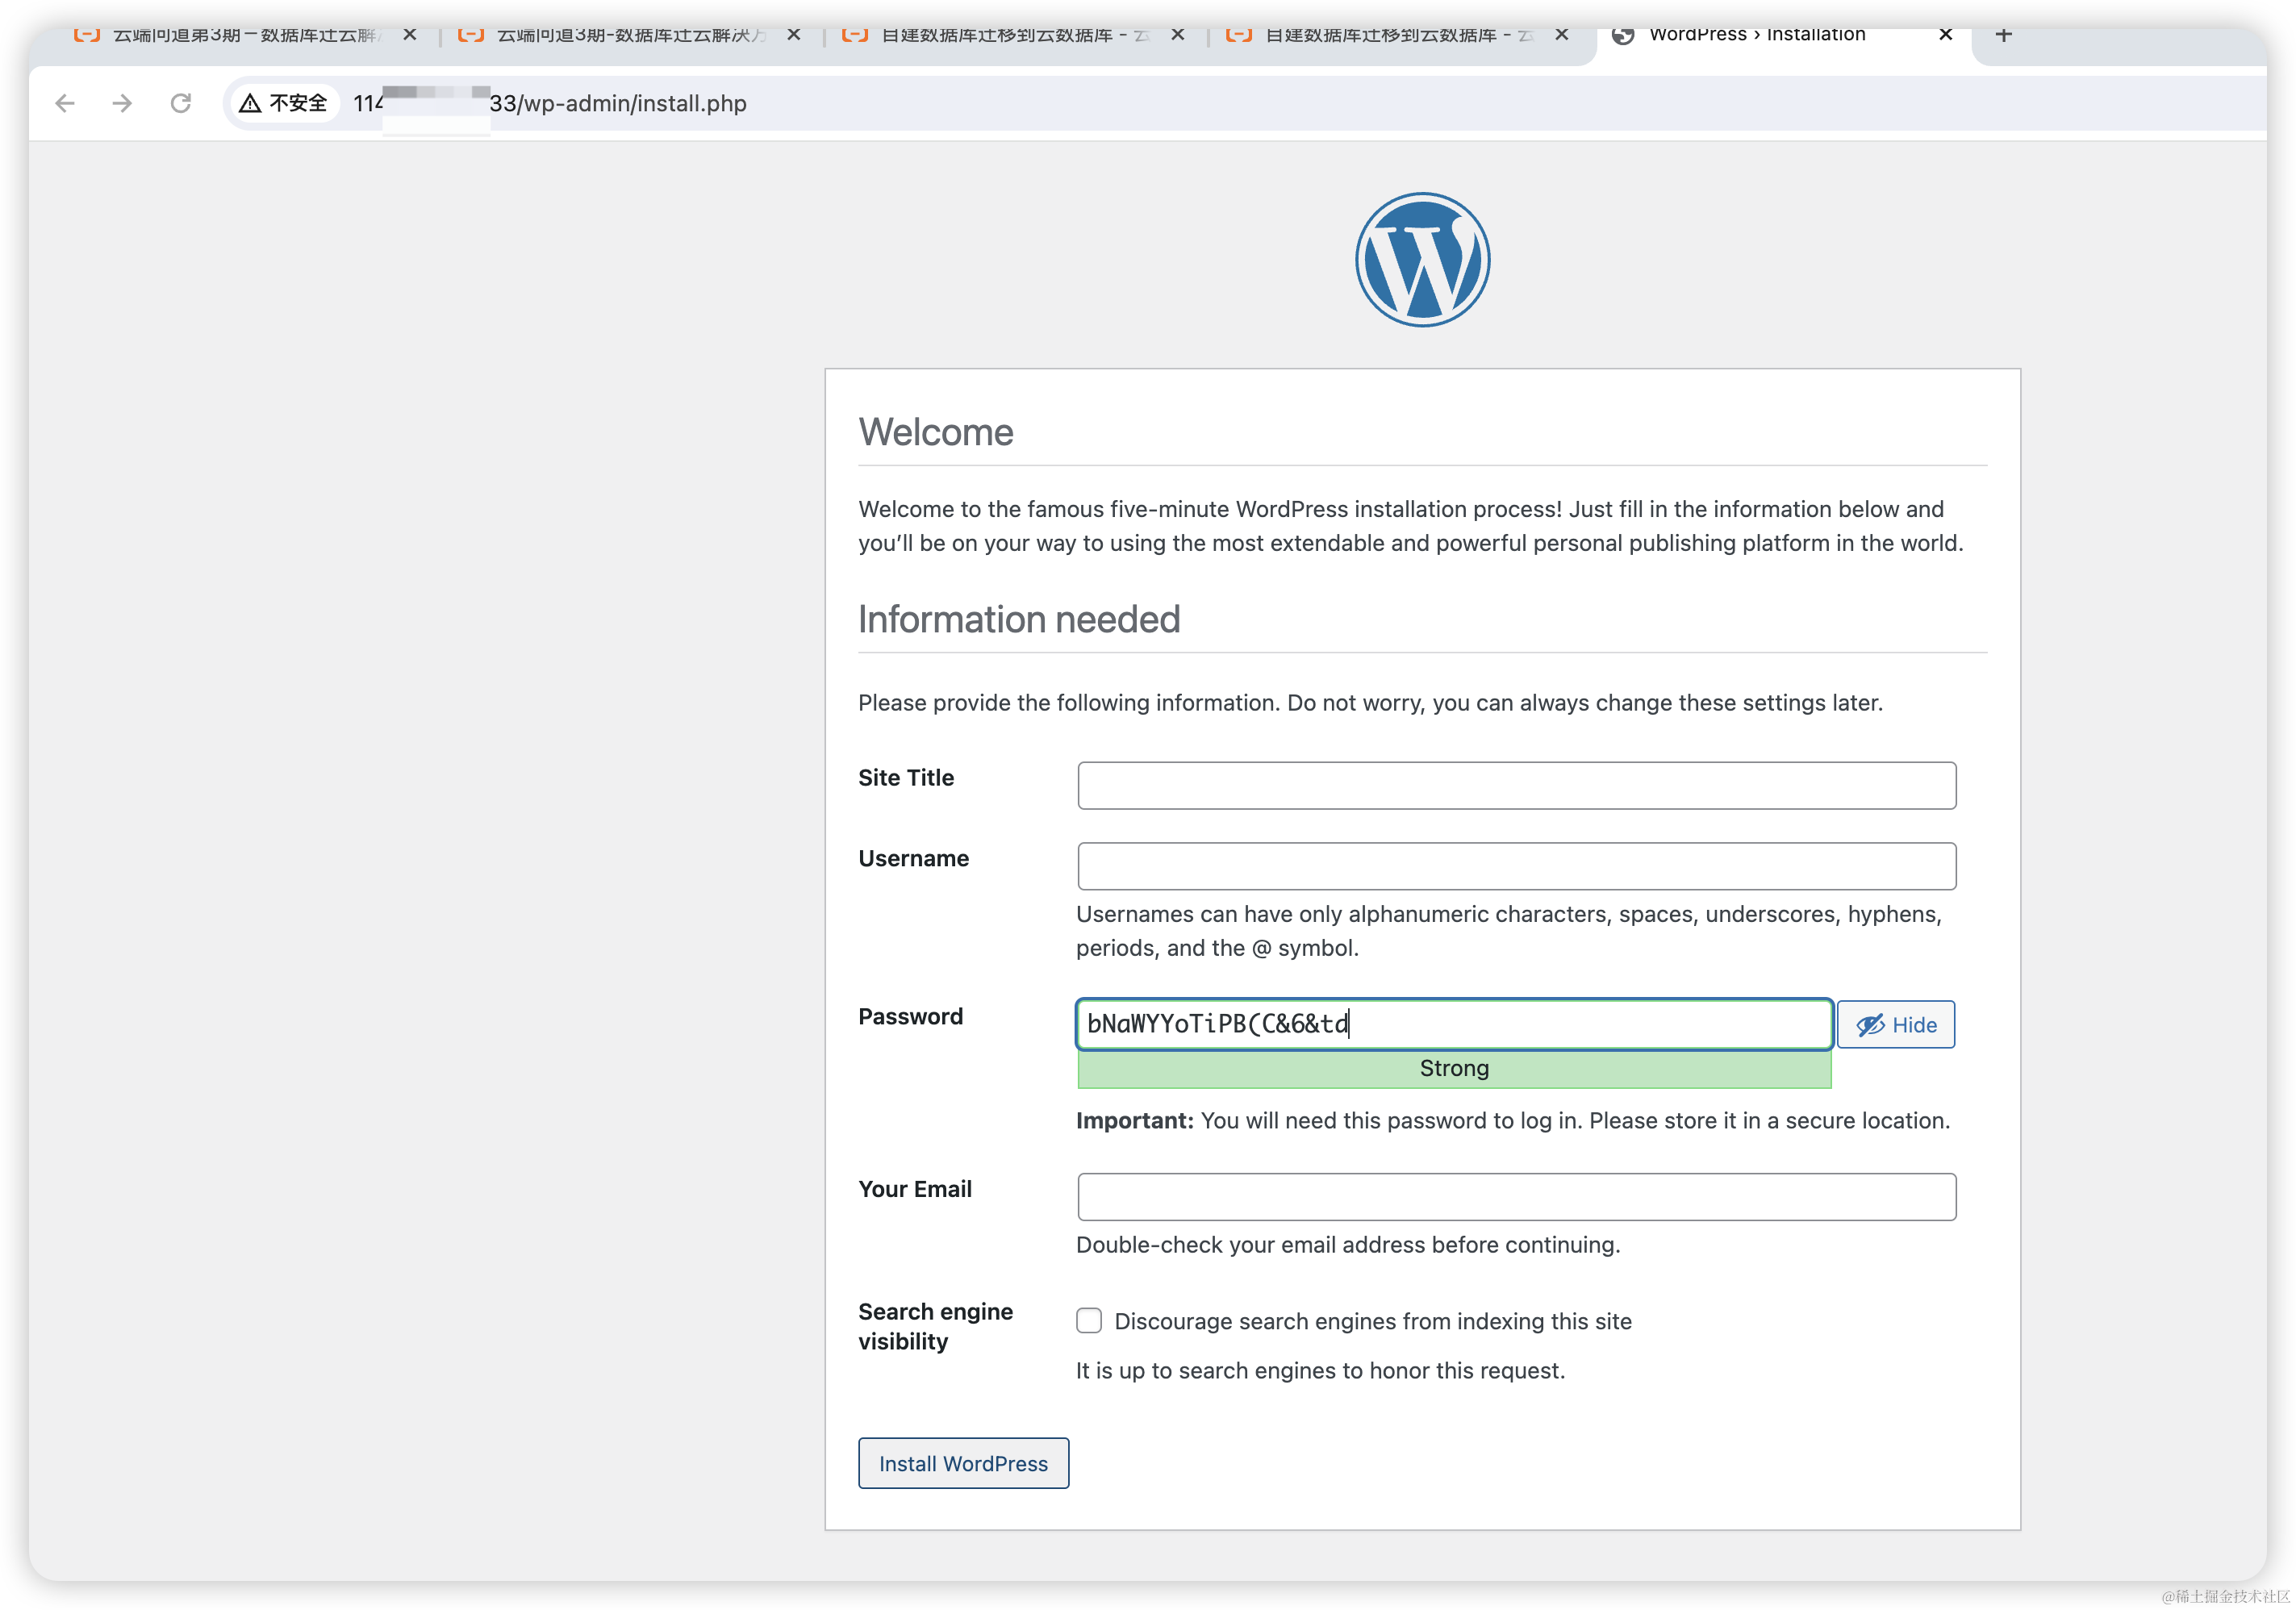Close the second 云端问道3期 tab
The height and width of the screenshot is (1610, 2296).
[x=793, y=35]
